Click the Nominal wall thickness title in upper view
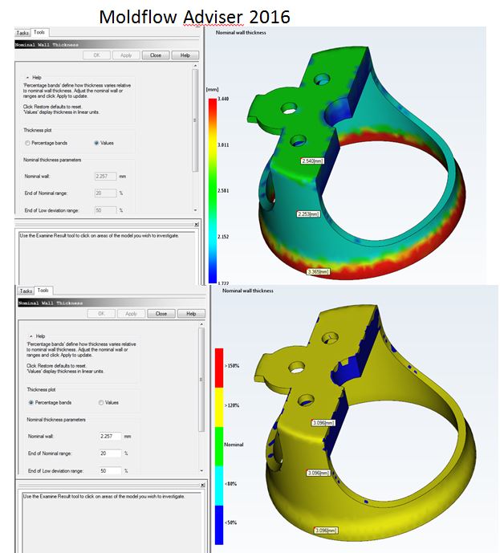 [241, 32]
